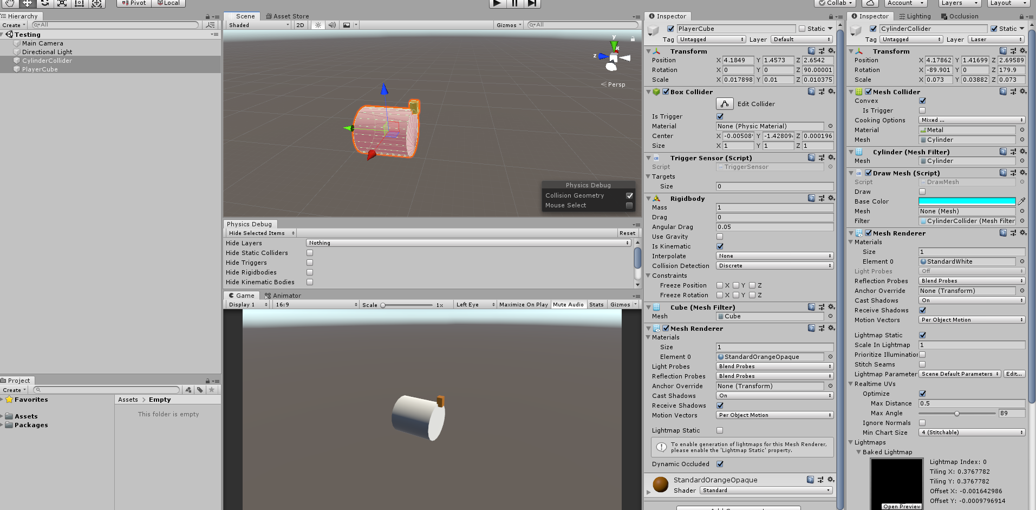Open Box Collider help reference icon
Screen dimensions: 1036x510
[x=811, y=91]
